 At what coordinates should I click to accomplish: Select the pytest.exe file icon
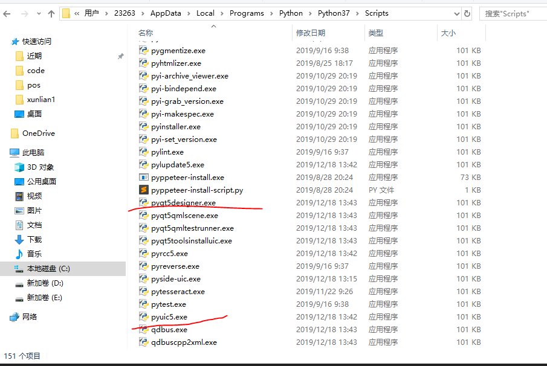(x=143, y=304)
